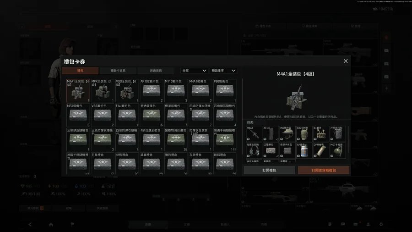Switch to the 普通道具 tab
This screenshot has height=232, width=412.
coord(156,71)
